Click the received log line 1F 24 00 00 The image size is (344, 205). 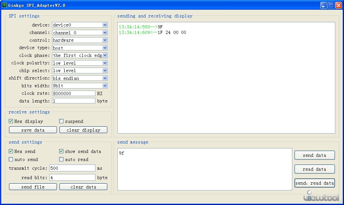(153, 32)
